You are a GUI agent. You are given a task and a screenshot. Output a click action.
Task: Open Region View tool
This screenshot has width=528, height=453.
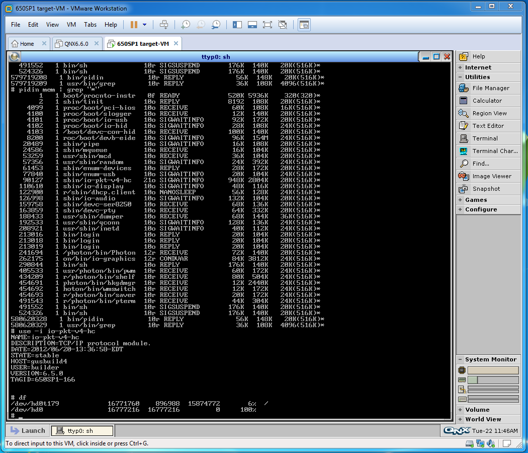489,113
